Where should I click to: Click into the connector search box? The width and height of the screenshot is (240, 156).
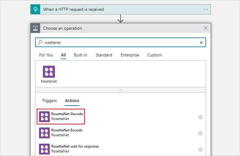120,43
